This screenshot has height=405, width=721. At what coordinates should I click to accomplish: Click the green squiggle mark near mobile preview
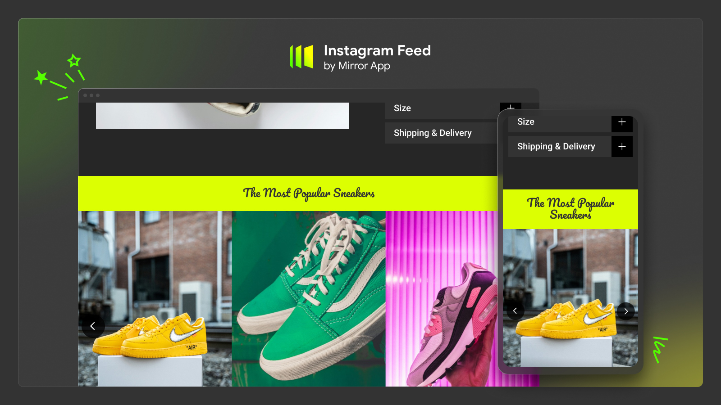[660, 349]
